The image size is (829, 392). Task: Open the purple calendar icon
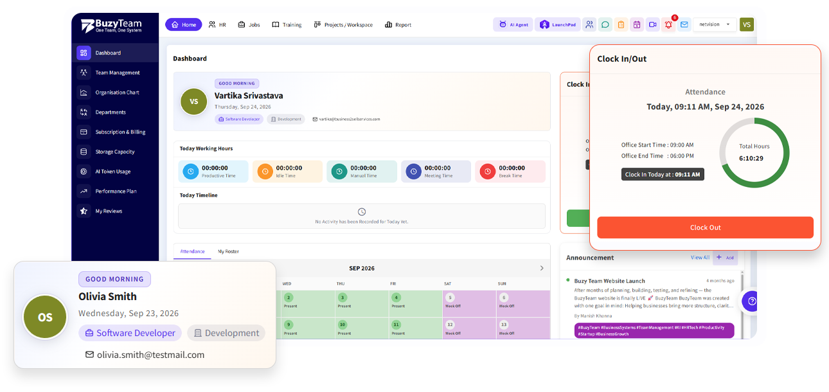pos(637,24)
